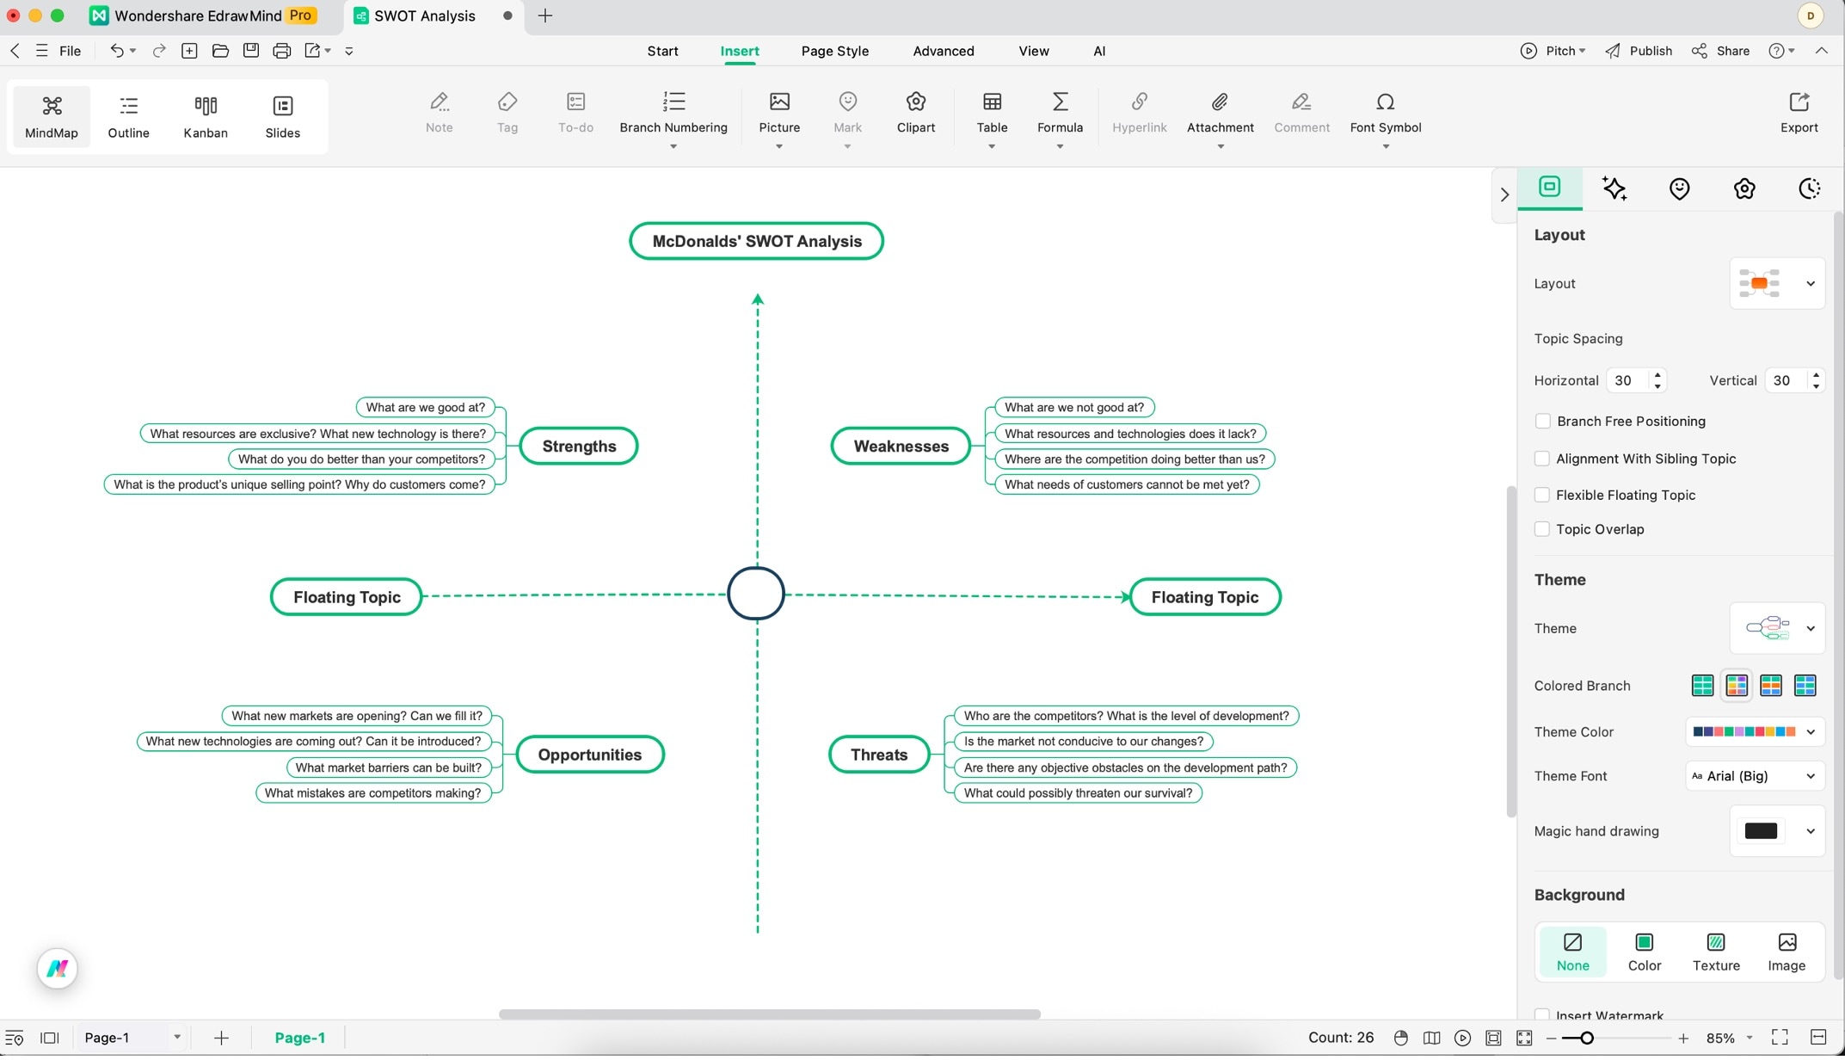1845x1060 pixels.
Task: Expand Branch Numbering options arrow
Action: pos(673,146)
